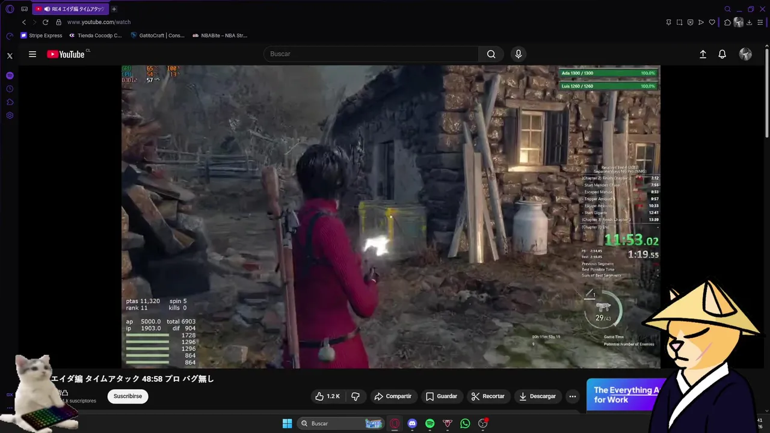Click the YouTube Buscar search field

pyautogui.click(x=371, y=54)
